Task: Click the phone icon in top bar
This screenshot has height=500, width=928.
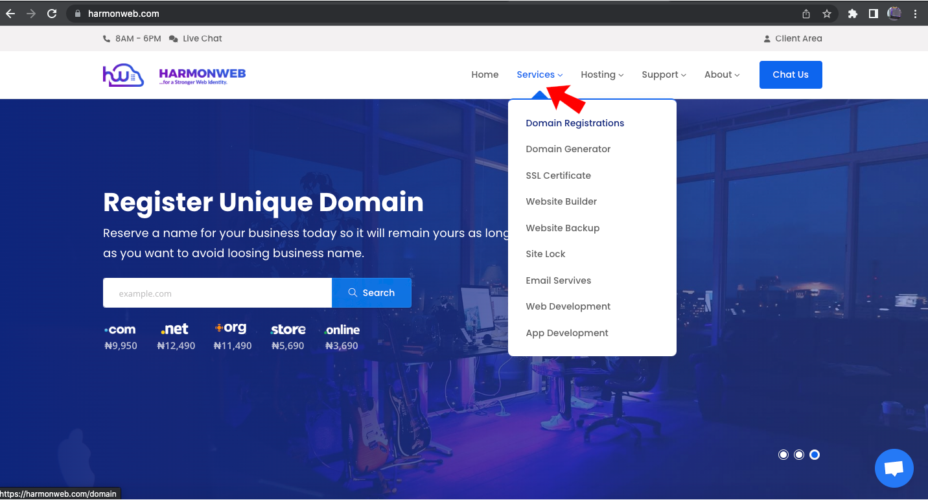Action: click(106, 38)
